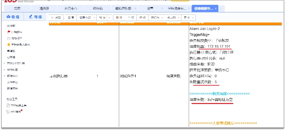Click the 调度失败 alarm type cell
This screenshot has height=131, width=286.
pyautogui.click(x=173, y=76)
